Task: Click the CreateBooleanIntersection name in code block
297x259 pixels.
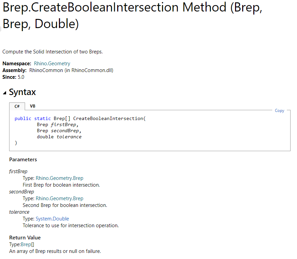Action: [108, 119]
